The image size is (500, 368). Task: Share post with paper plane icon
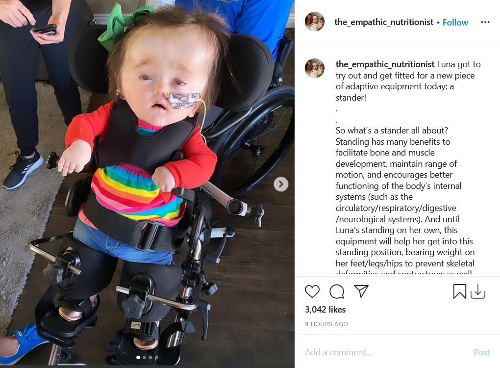coord(361,291)
